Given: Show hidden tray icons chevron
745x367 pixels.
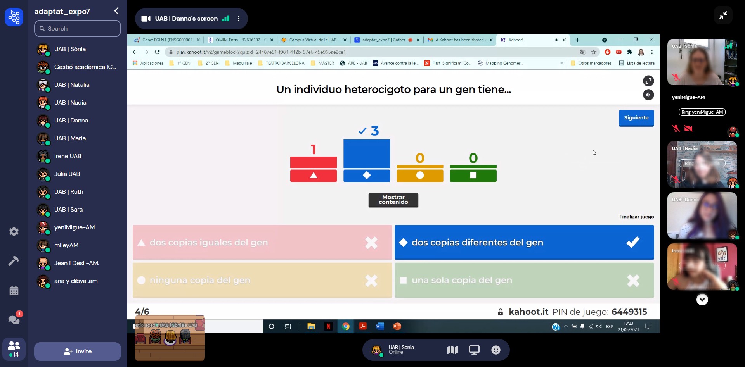Looking at the screenshot, I should pos(566,326).
